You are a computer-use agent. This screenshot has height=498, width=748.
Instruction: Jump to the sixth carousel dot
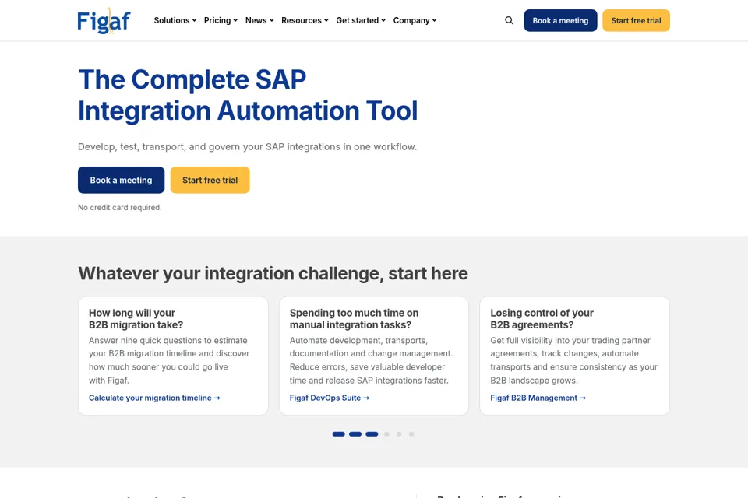coord(411,434)
